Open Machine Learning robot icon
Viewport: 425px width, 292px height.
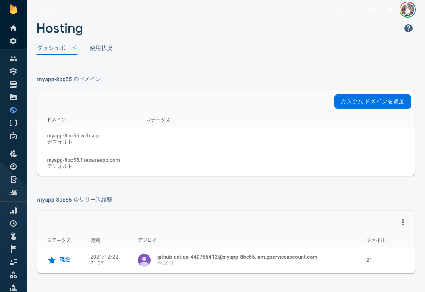(13, 136)
